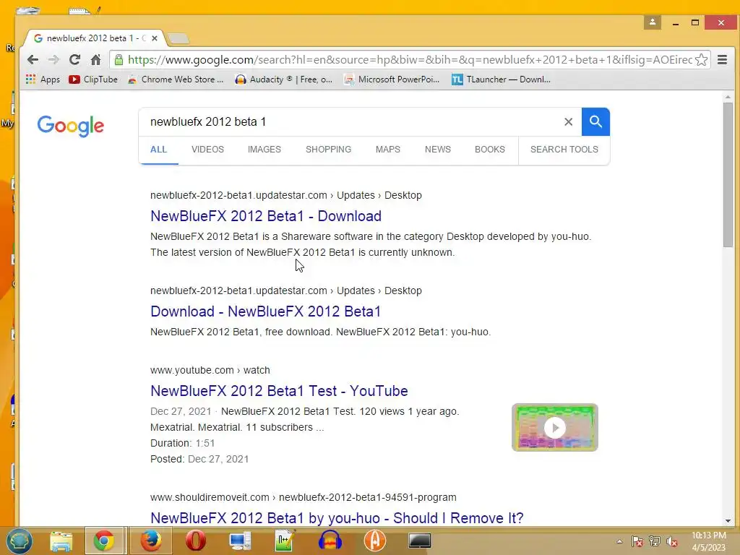This screenshot has width=740, height=555.
Task: Open the Action Center flag icon
Action: click(637, 541)
